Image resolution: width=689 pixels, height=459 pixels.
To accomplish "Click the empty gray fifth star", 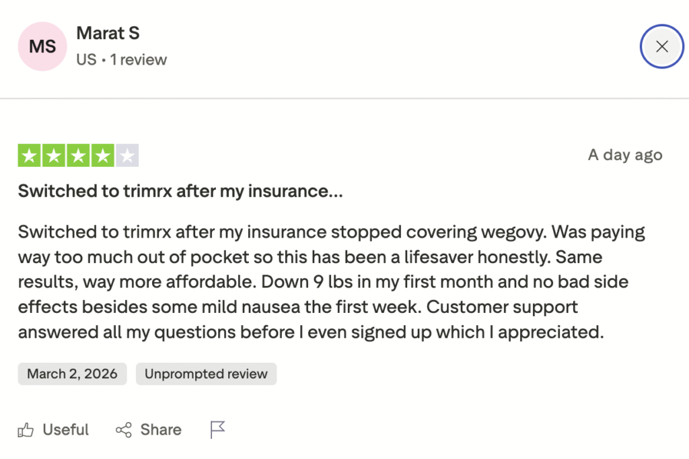I will (x=127, y=155).
